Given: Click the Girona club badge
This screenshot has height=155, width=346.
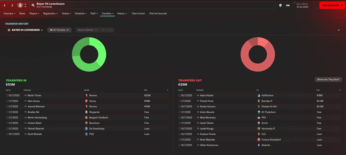Looking at the screenshot, I should [86, 101].
